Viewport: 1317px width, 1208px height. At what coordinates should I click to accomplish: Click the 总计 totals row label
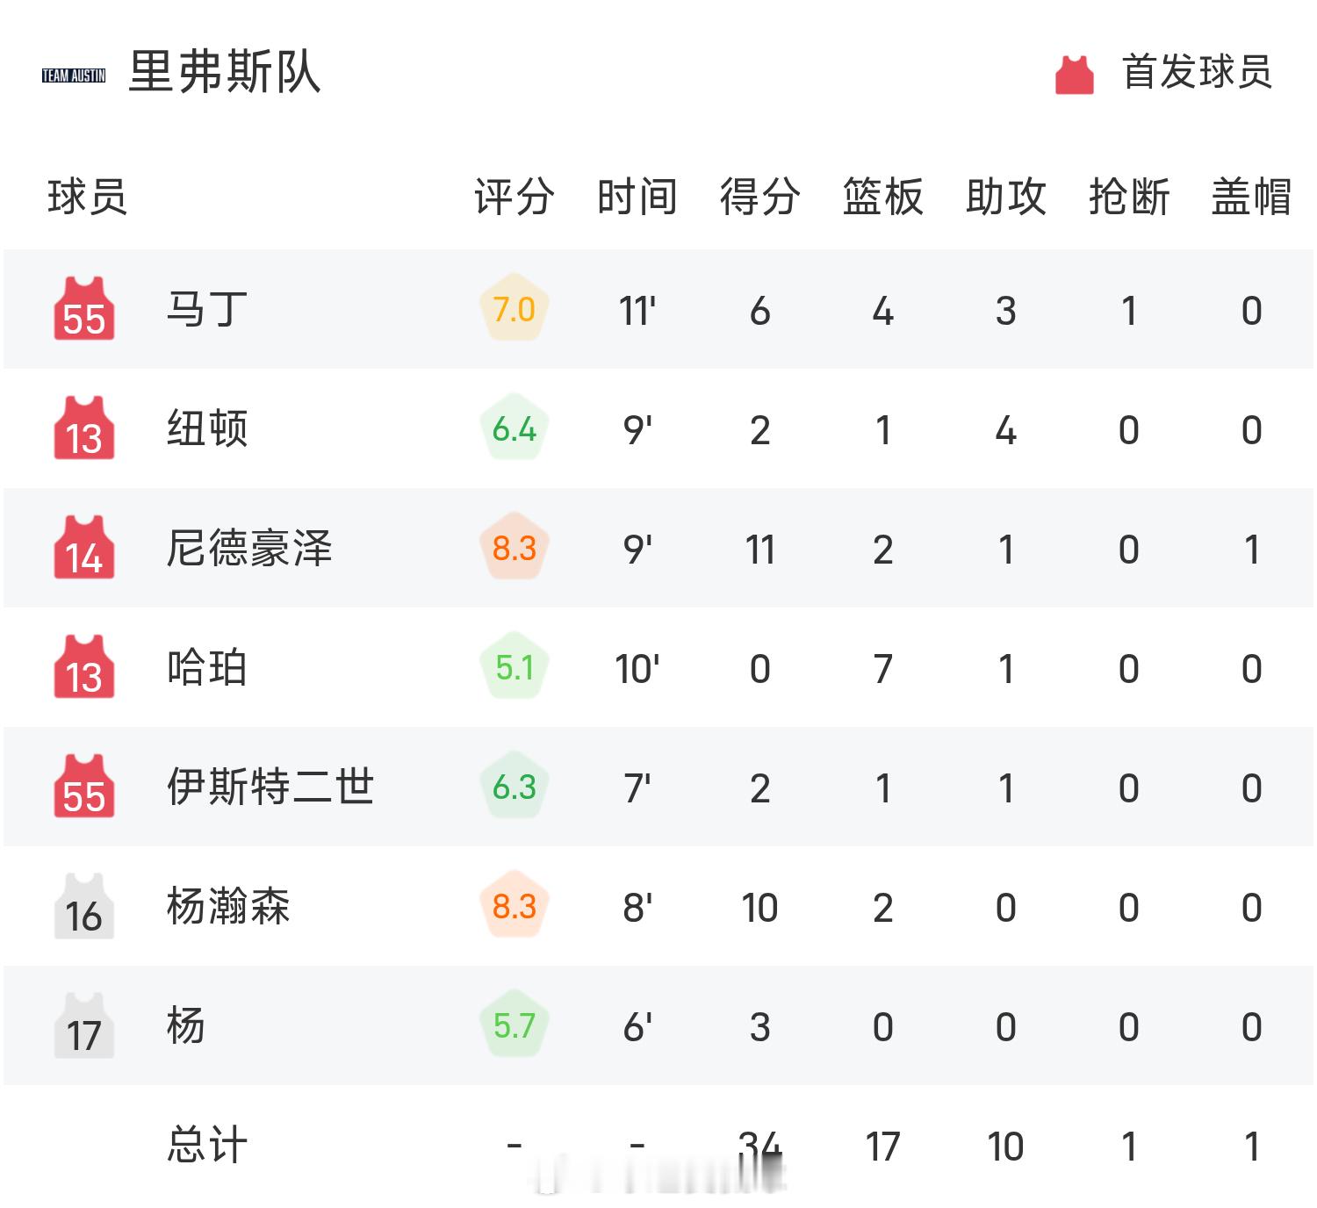click(x=207, y=1145)
